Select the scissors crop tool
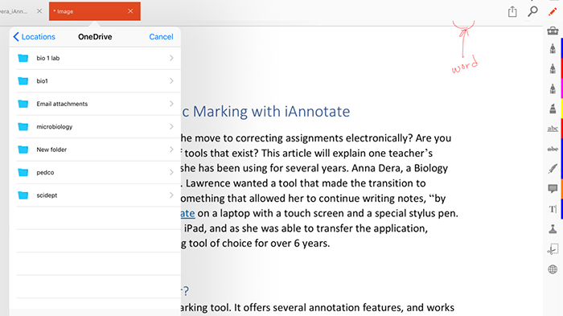Screen dimensions: 563x316 553,249
